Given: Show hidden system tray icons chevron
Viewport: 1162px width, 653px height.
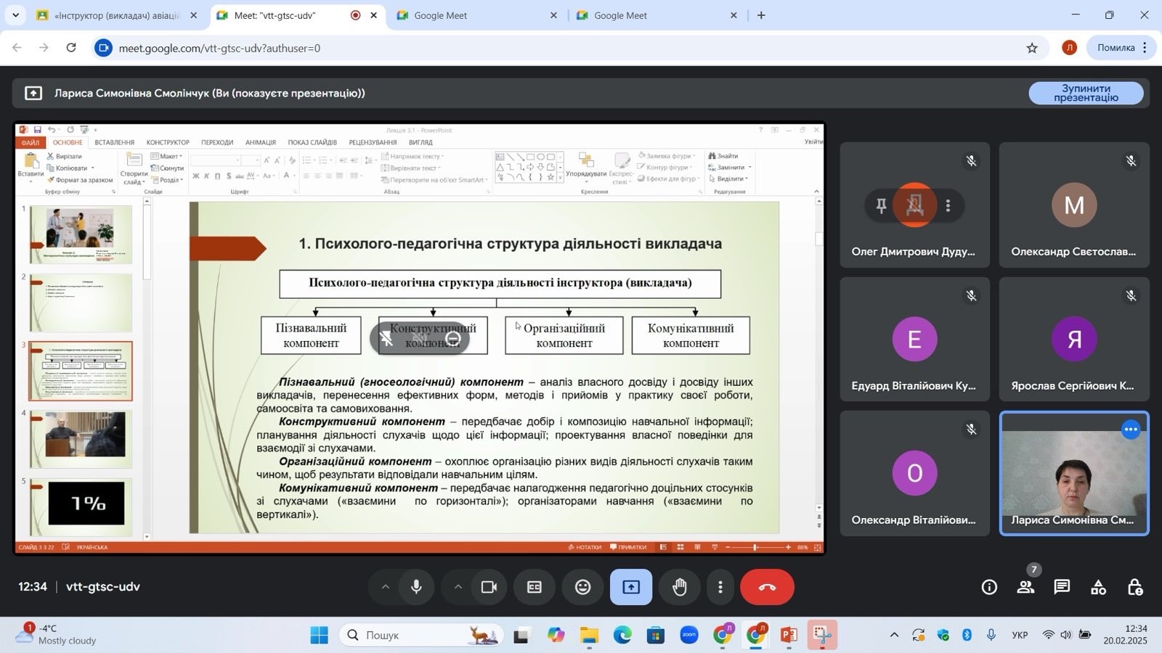Looking at the screenshot, I should [894, 635].
